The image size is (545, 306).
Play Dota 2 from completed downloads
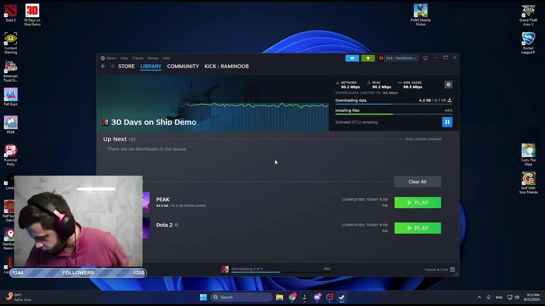[x=418, y=228]
